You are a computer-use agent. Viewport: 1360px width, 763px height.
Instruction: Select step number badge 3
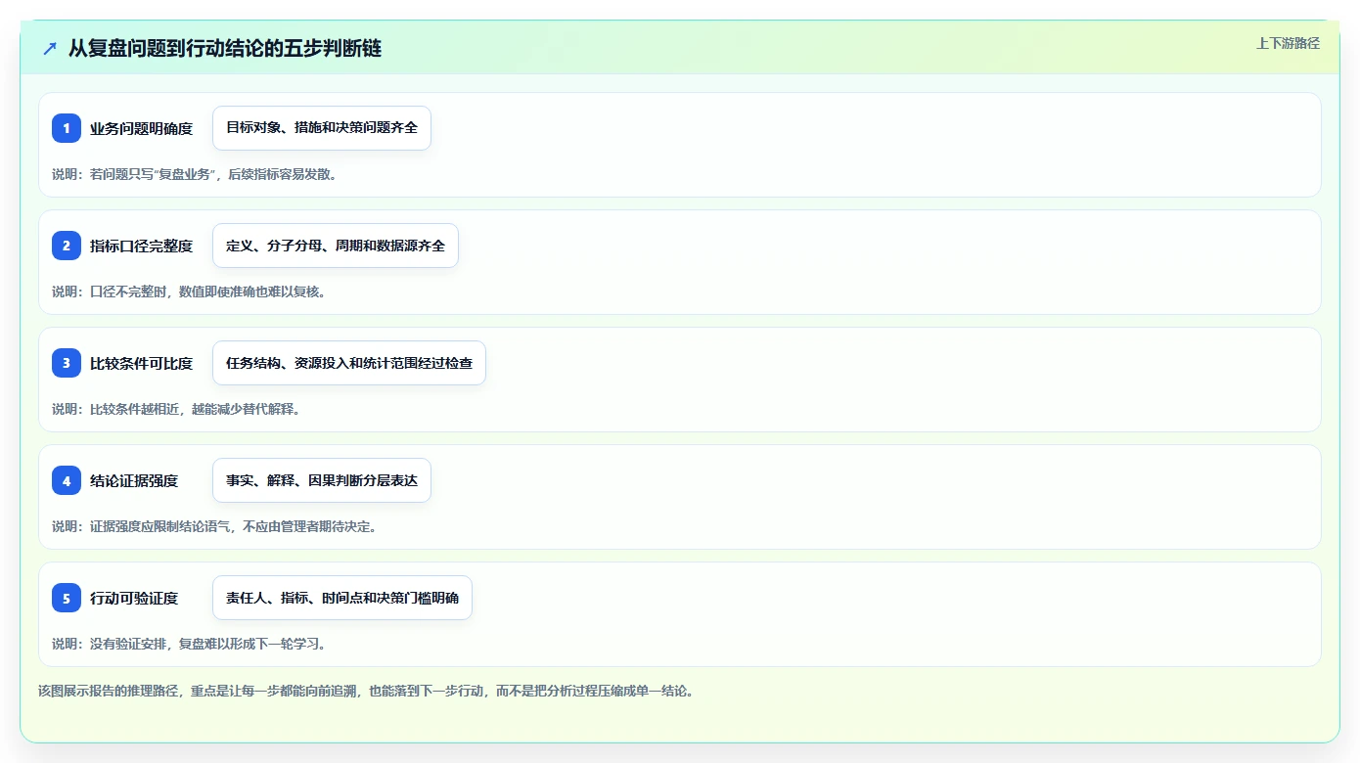point(67,363)
